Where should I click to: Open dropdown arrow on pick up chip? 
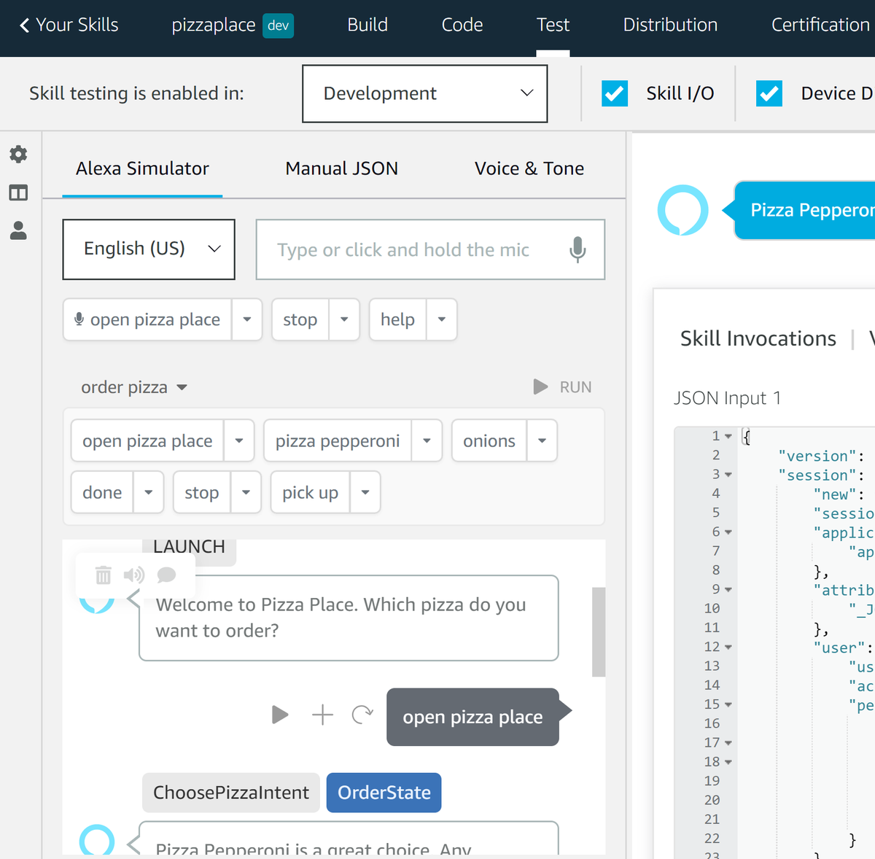pos(365,492)
